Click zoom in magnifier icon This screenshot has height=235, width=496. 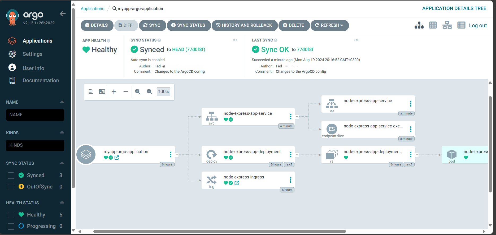coord(138,92)
